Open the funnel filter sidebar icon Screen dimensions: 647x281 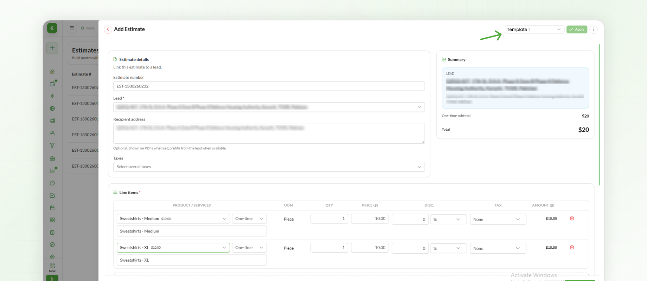tap(52, 145)
